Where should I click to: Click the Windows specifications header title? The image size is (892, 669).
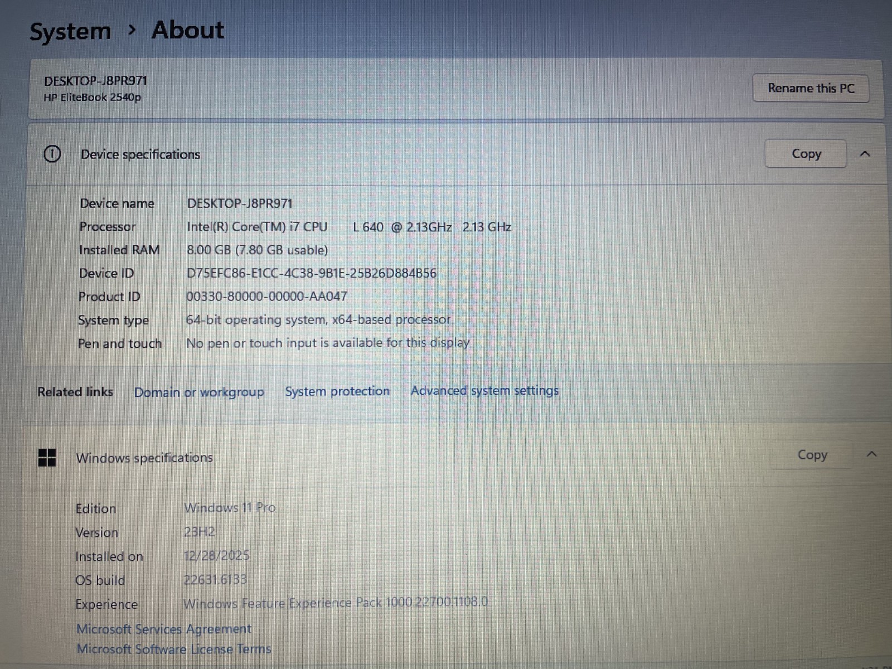(144, 458)
